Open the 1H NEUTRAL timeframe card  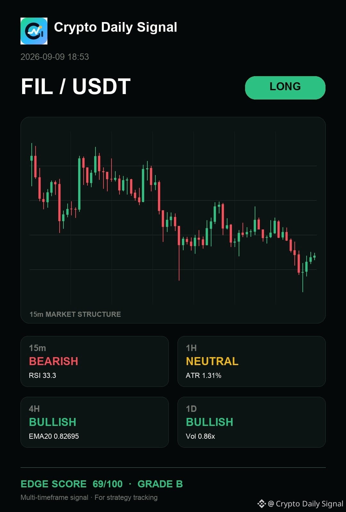tap(251, 361)
